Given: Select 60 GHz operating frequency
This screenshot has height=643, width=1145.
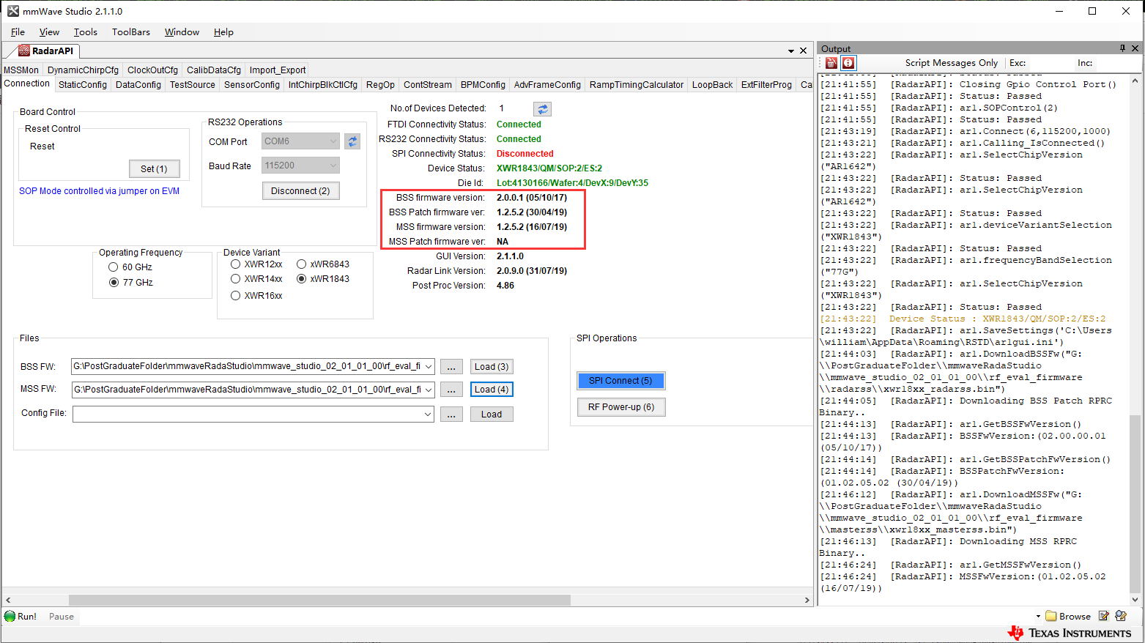Looking at the screenshot, I should (114, 267).
